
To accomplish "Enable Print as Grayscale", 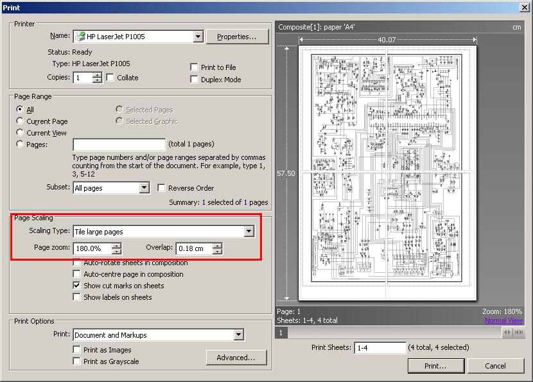I will point(77,361).
